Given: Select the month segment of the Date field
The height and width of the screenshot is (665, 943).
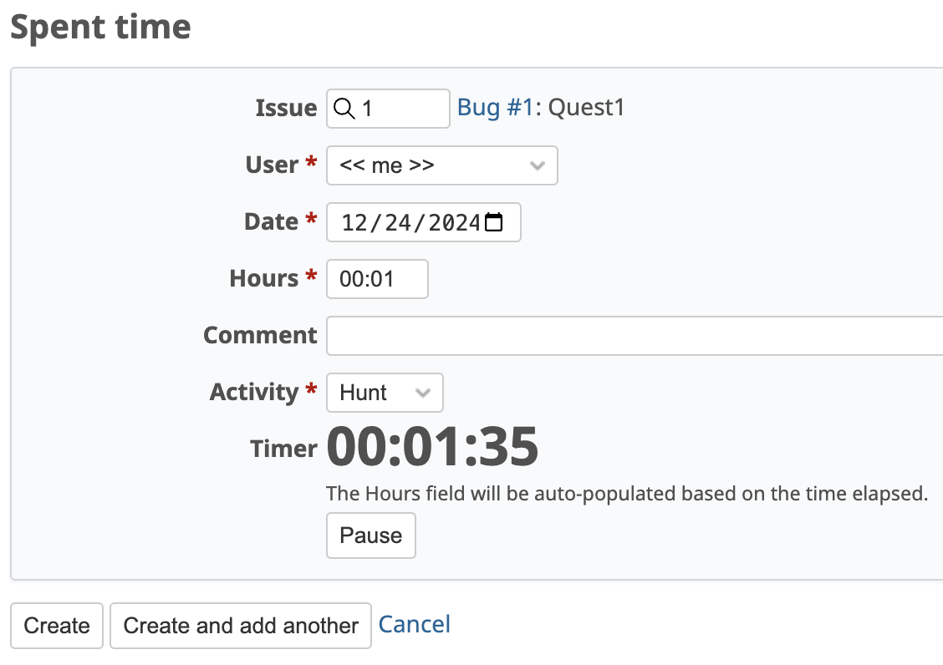Looking at the screenshot, I should 354,222.
